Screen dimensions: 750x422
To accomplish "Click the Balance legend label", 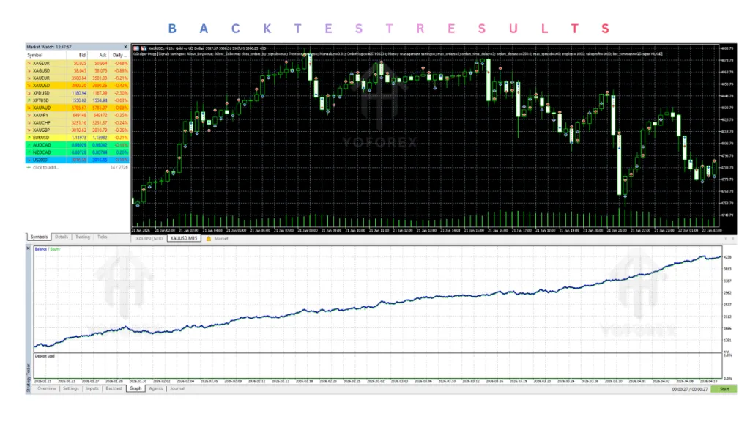I will [41, 249].
